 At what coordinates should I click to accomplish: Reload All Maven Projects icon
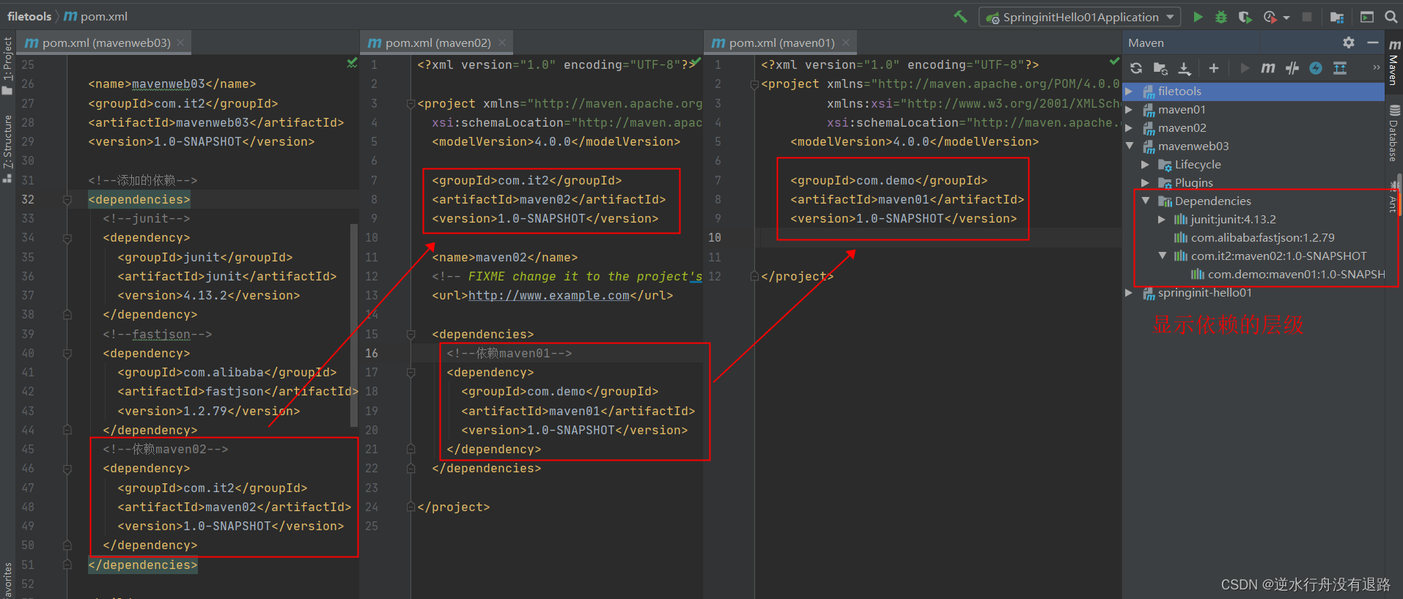click(1136, 68)
